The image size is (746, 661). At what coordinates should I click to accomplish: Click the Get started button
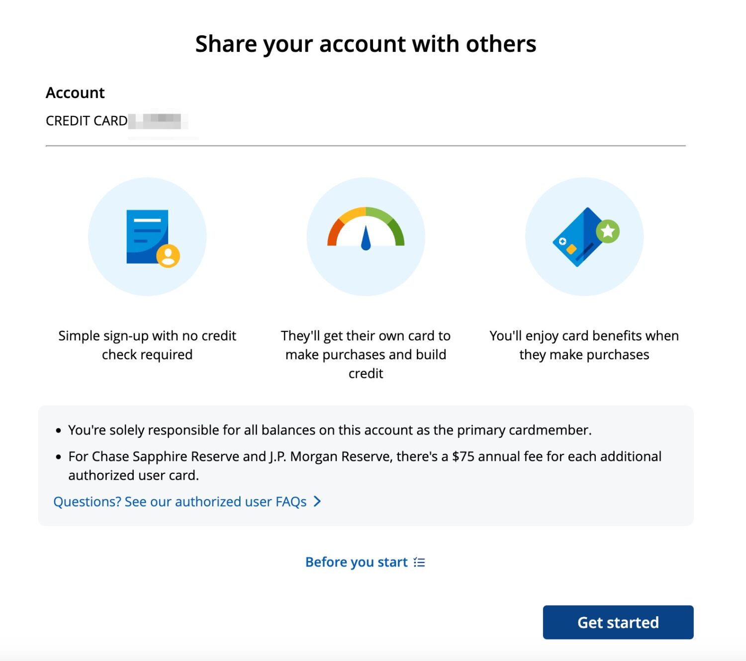[618, 622]
